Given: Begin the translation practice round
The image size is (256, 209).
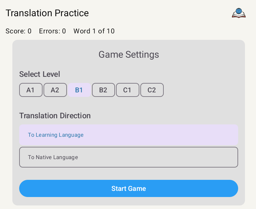Looking at the screenshot, I should tap(129, 189).
